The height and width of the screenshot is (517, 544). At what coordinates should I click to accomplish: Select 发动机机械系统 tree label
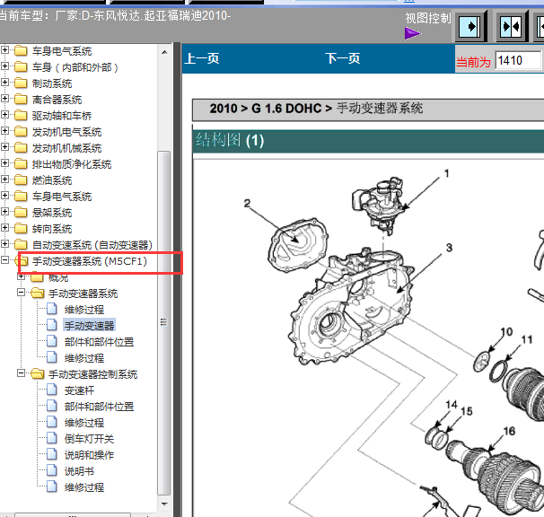[x=66, y=148]
